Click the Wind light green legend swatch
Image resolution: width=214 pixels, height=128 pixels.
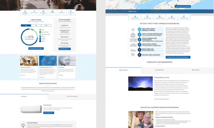pos(40,30)
